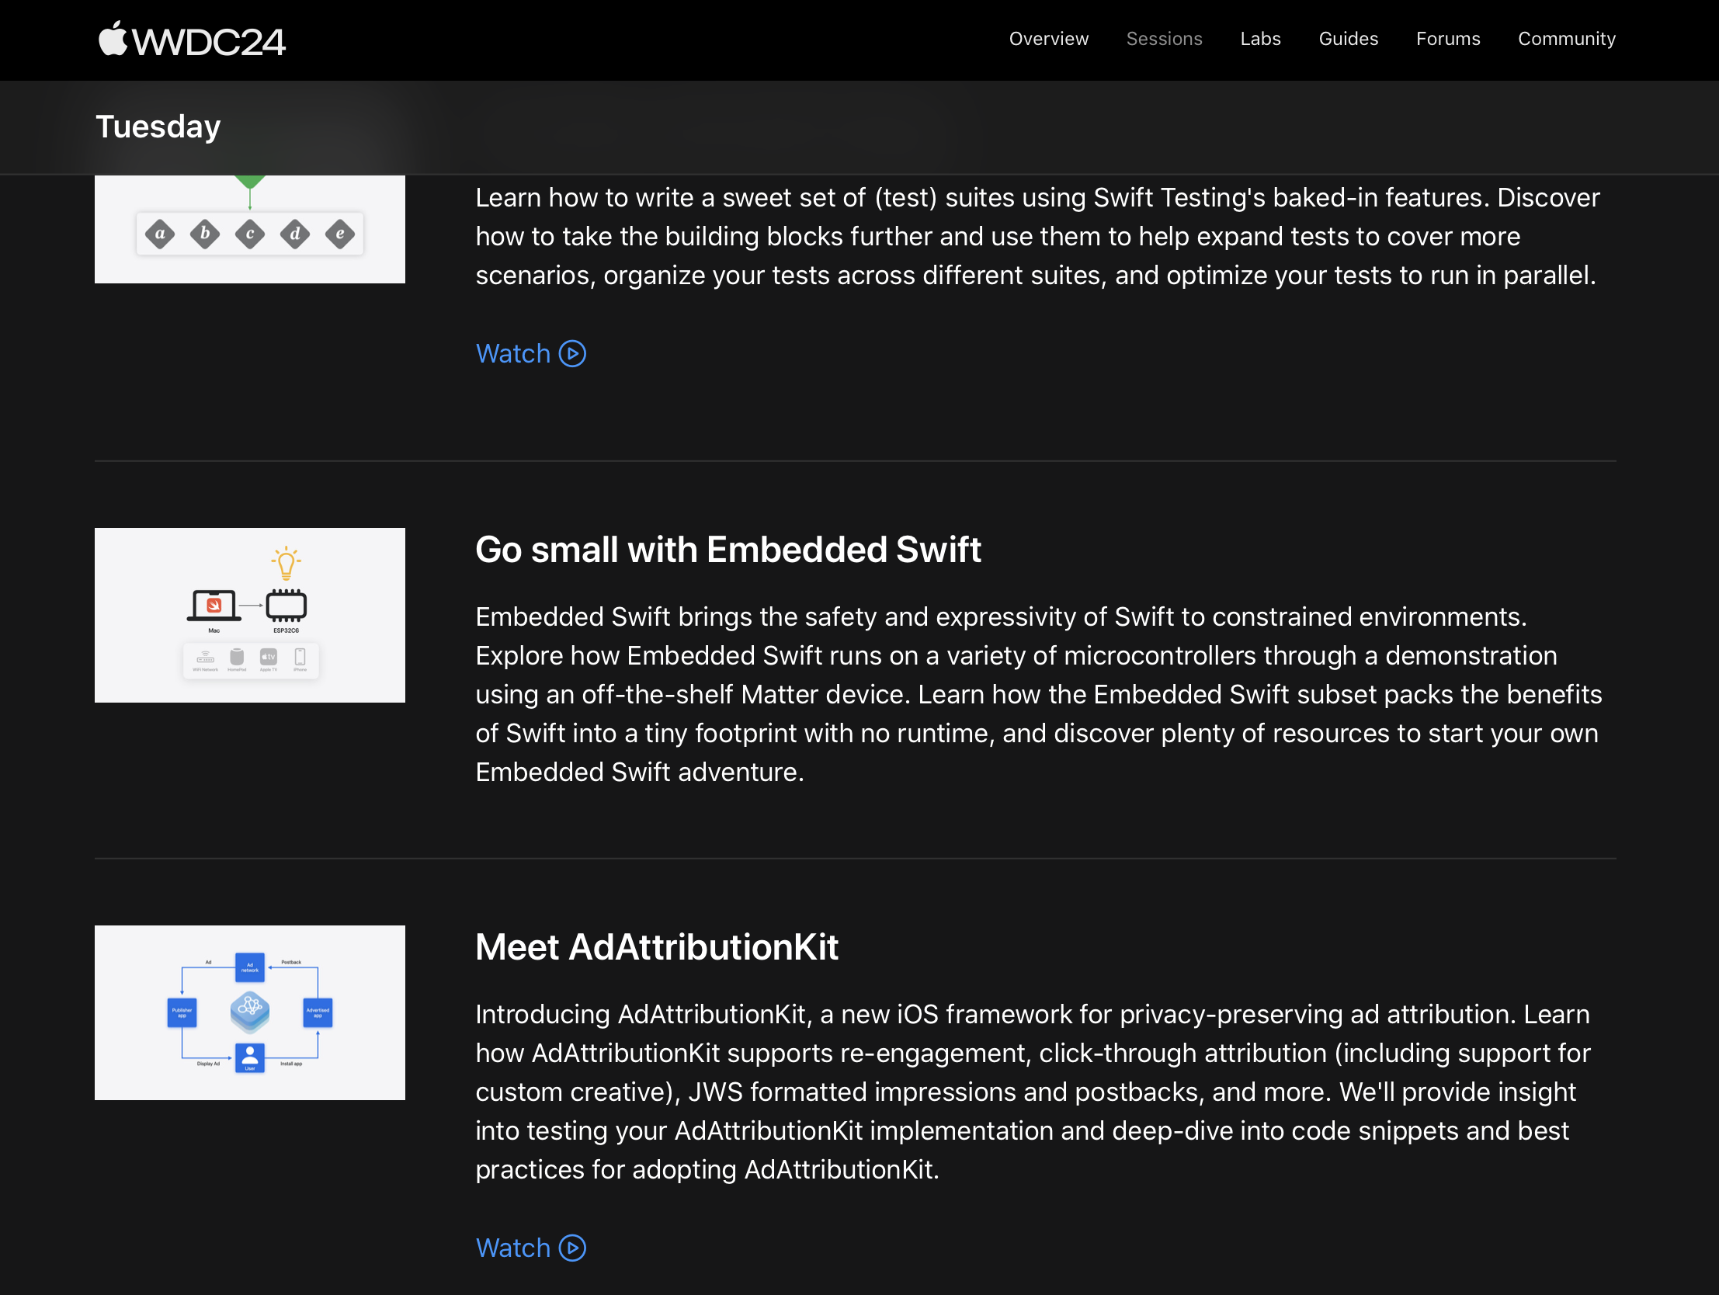Click the Watch link under AdAttributionKit description
This screenshot has height=1295, width=1719.
[x=513, y=1248]
